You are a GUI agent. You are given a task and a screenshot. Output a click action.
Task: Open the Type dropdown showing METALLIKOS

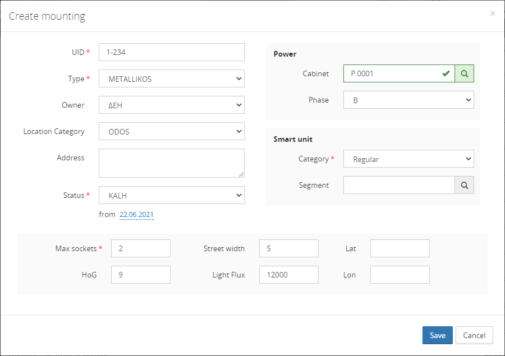click(x=171, y=79)
